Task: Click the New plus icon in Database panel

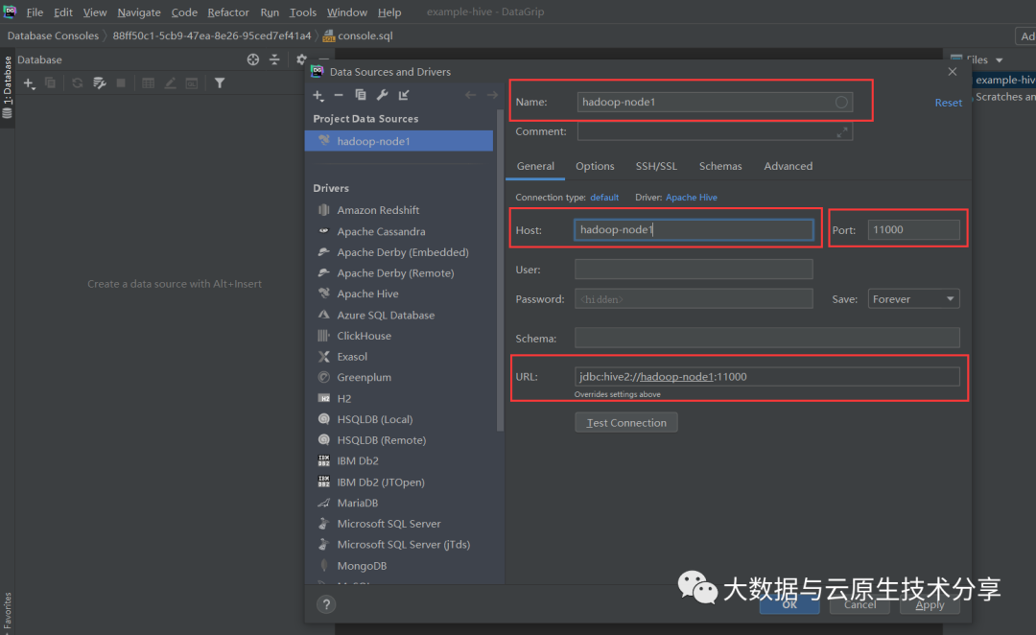Action: point(29,83)
